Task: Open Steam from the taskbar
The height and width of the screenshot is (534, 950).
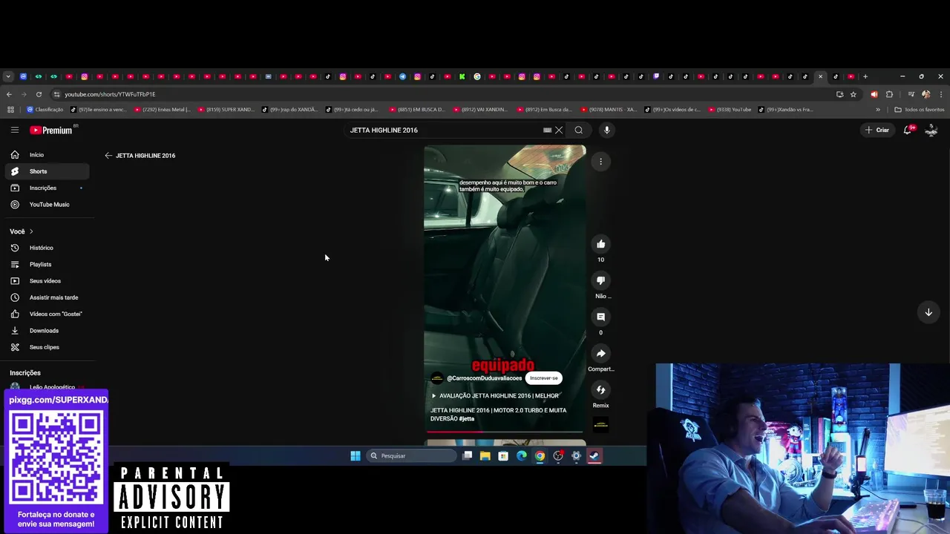Action: pyautogui.click(x=594, y=456)
